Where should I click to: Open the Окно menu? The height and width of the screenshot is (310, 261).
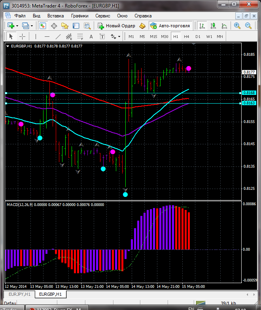coord(122,16)
